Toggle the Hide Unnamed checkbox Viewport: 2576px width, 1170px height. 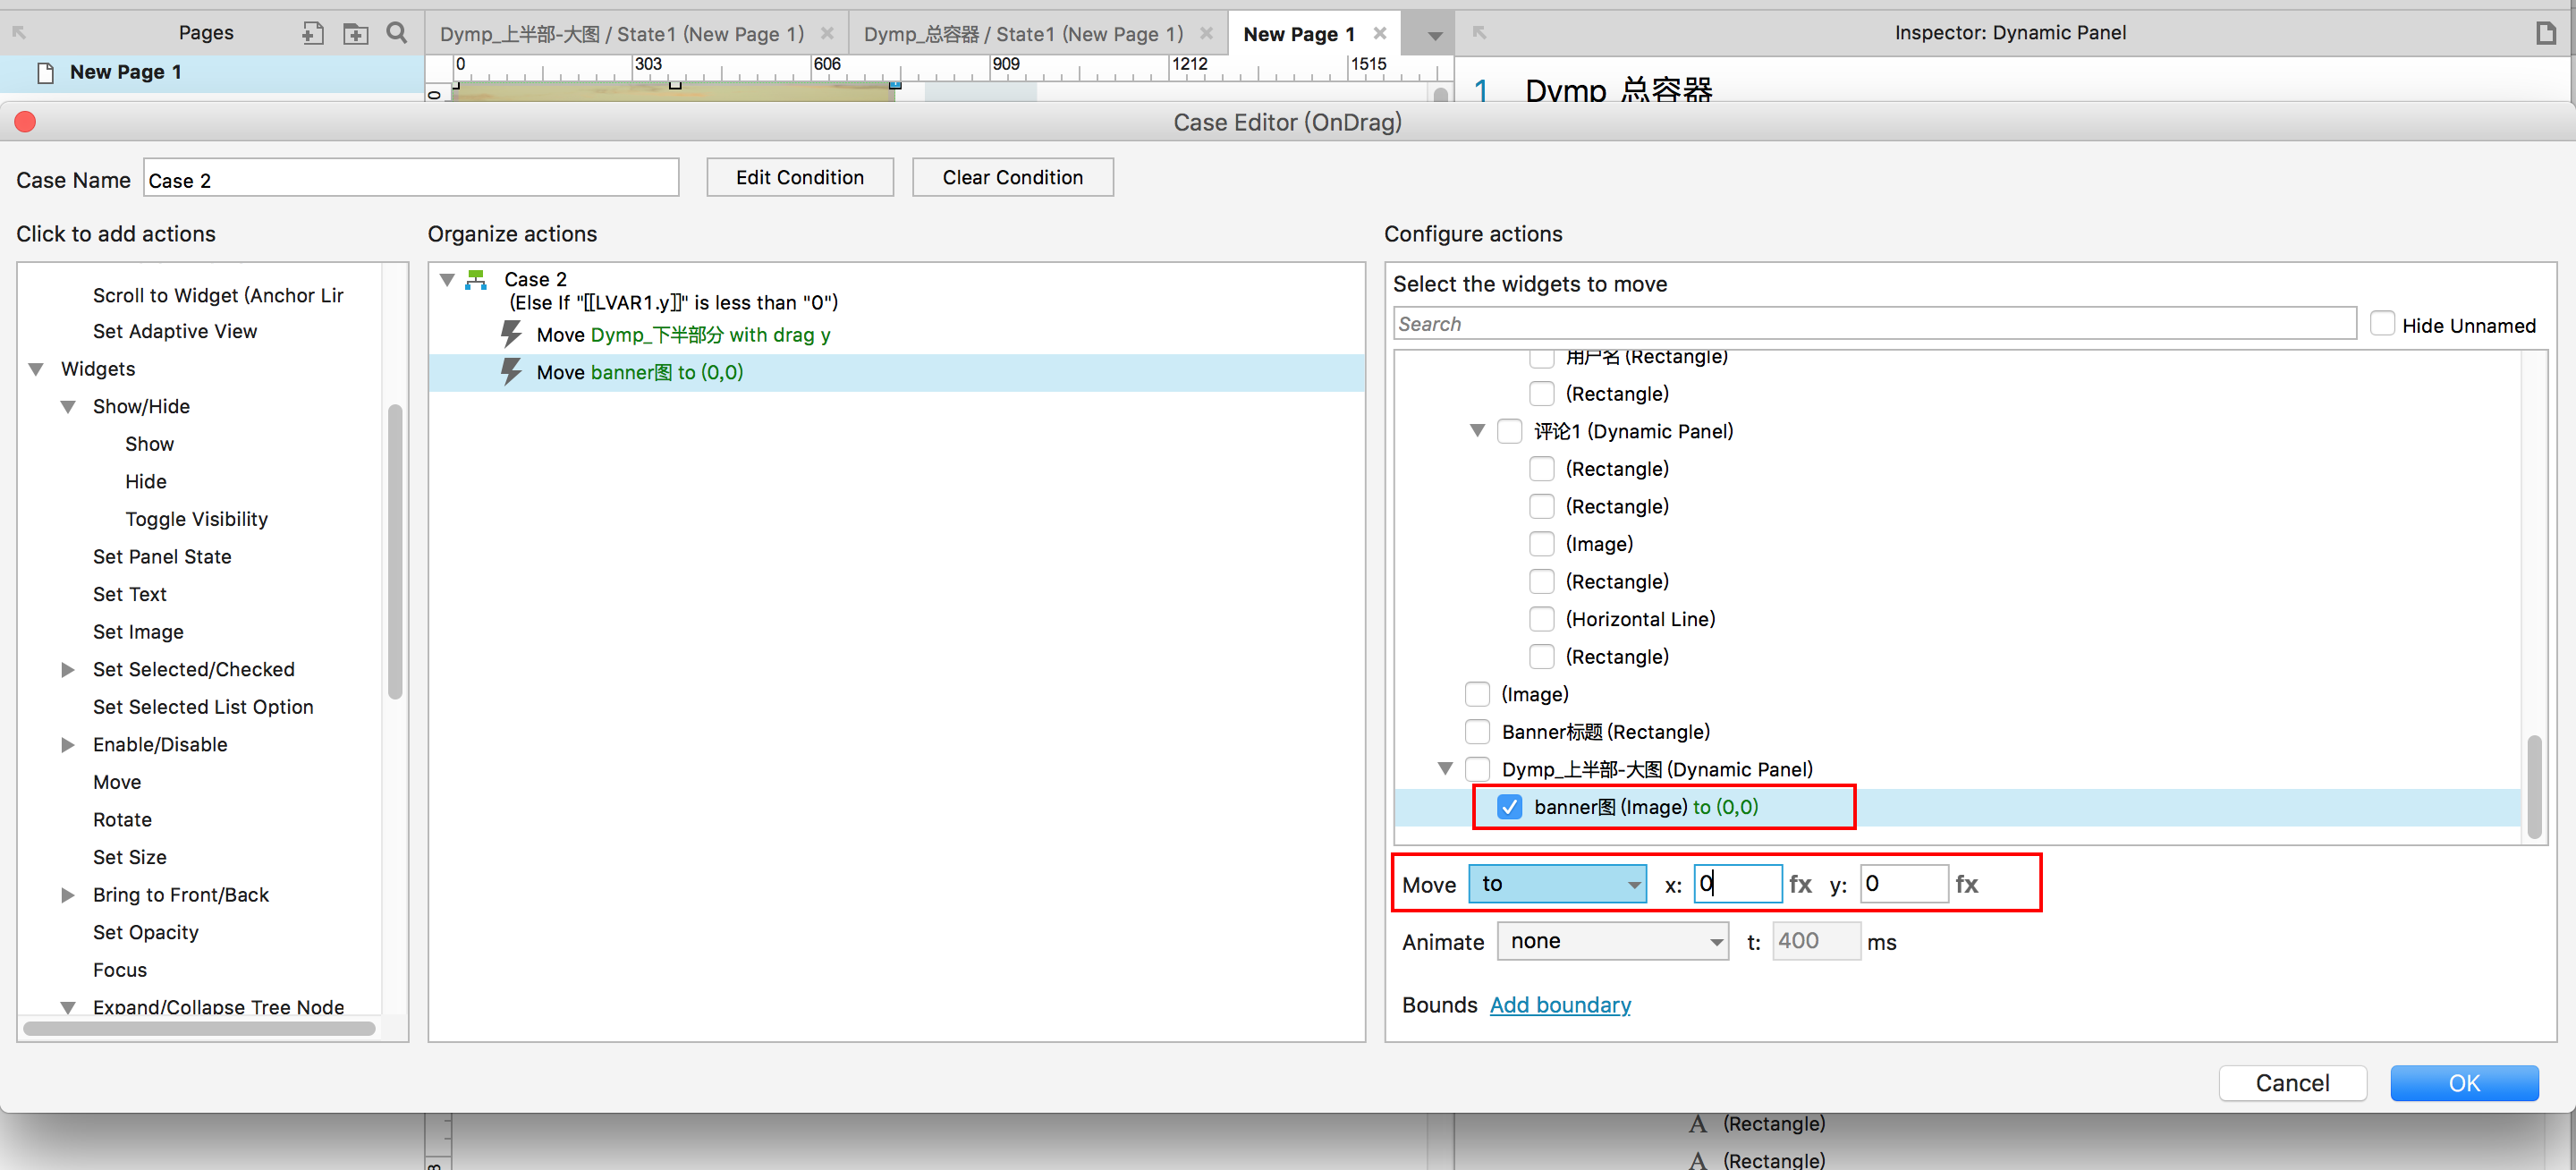pos(2382,324)
